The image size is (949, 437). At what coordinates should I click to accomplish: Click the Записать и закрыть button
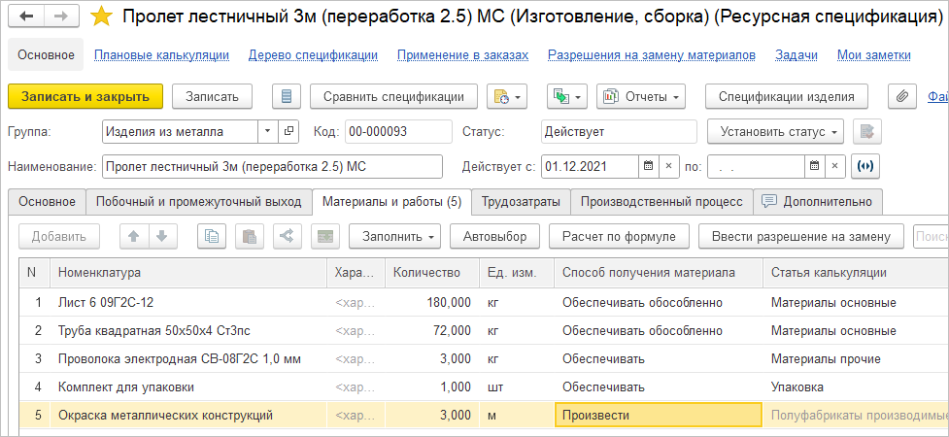click(85, 96)
